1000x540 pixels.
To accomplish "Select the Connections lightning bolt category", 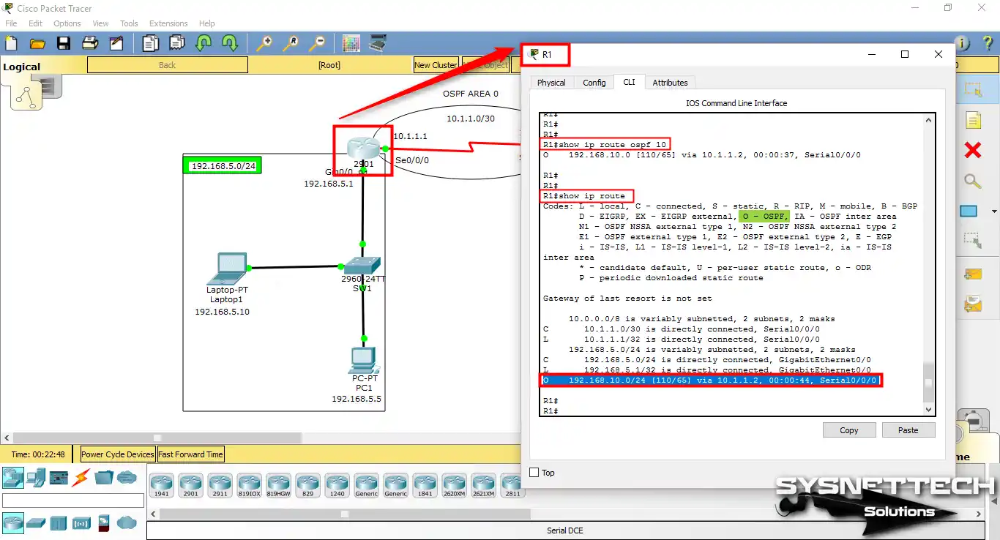I will [81, 478].
